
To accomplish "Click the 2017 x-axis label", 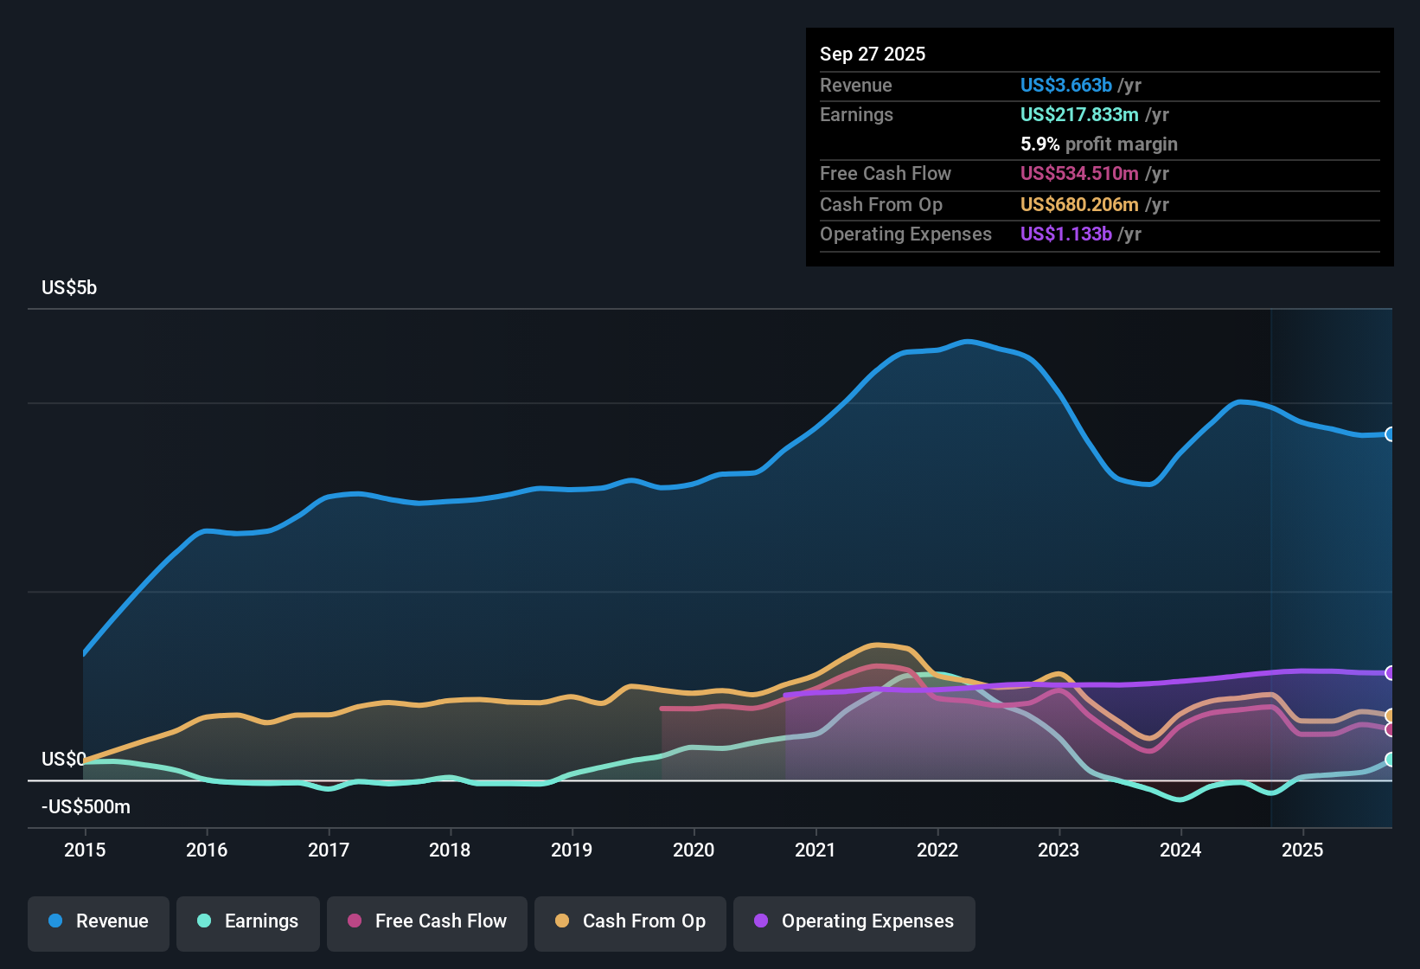I will coord(329,850).
